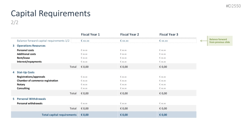Select the green Balance forward callout note
The image size is (245, 138).
220,41
